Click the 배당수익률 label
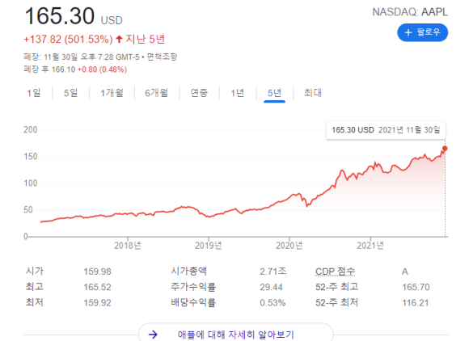The width and height of the screenshot is (469, 341). pyautogui.click(x=193, y=302)
